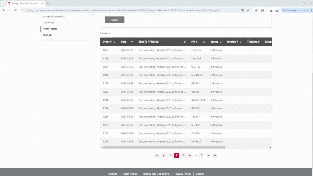313x176 pixels.
Task: Open the Returns footer link
Action: pyautogui.click(x=113, y=174)
